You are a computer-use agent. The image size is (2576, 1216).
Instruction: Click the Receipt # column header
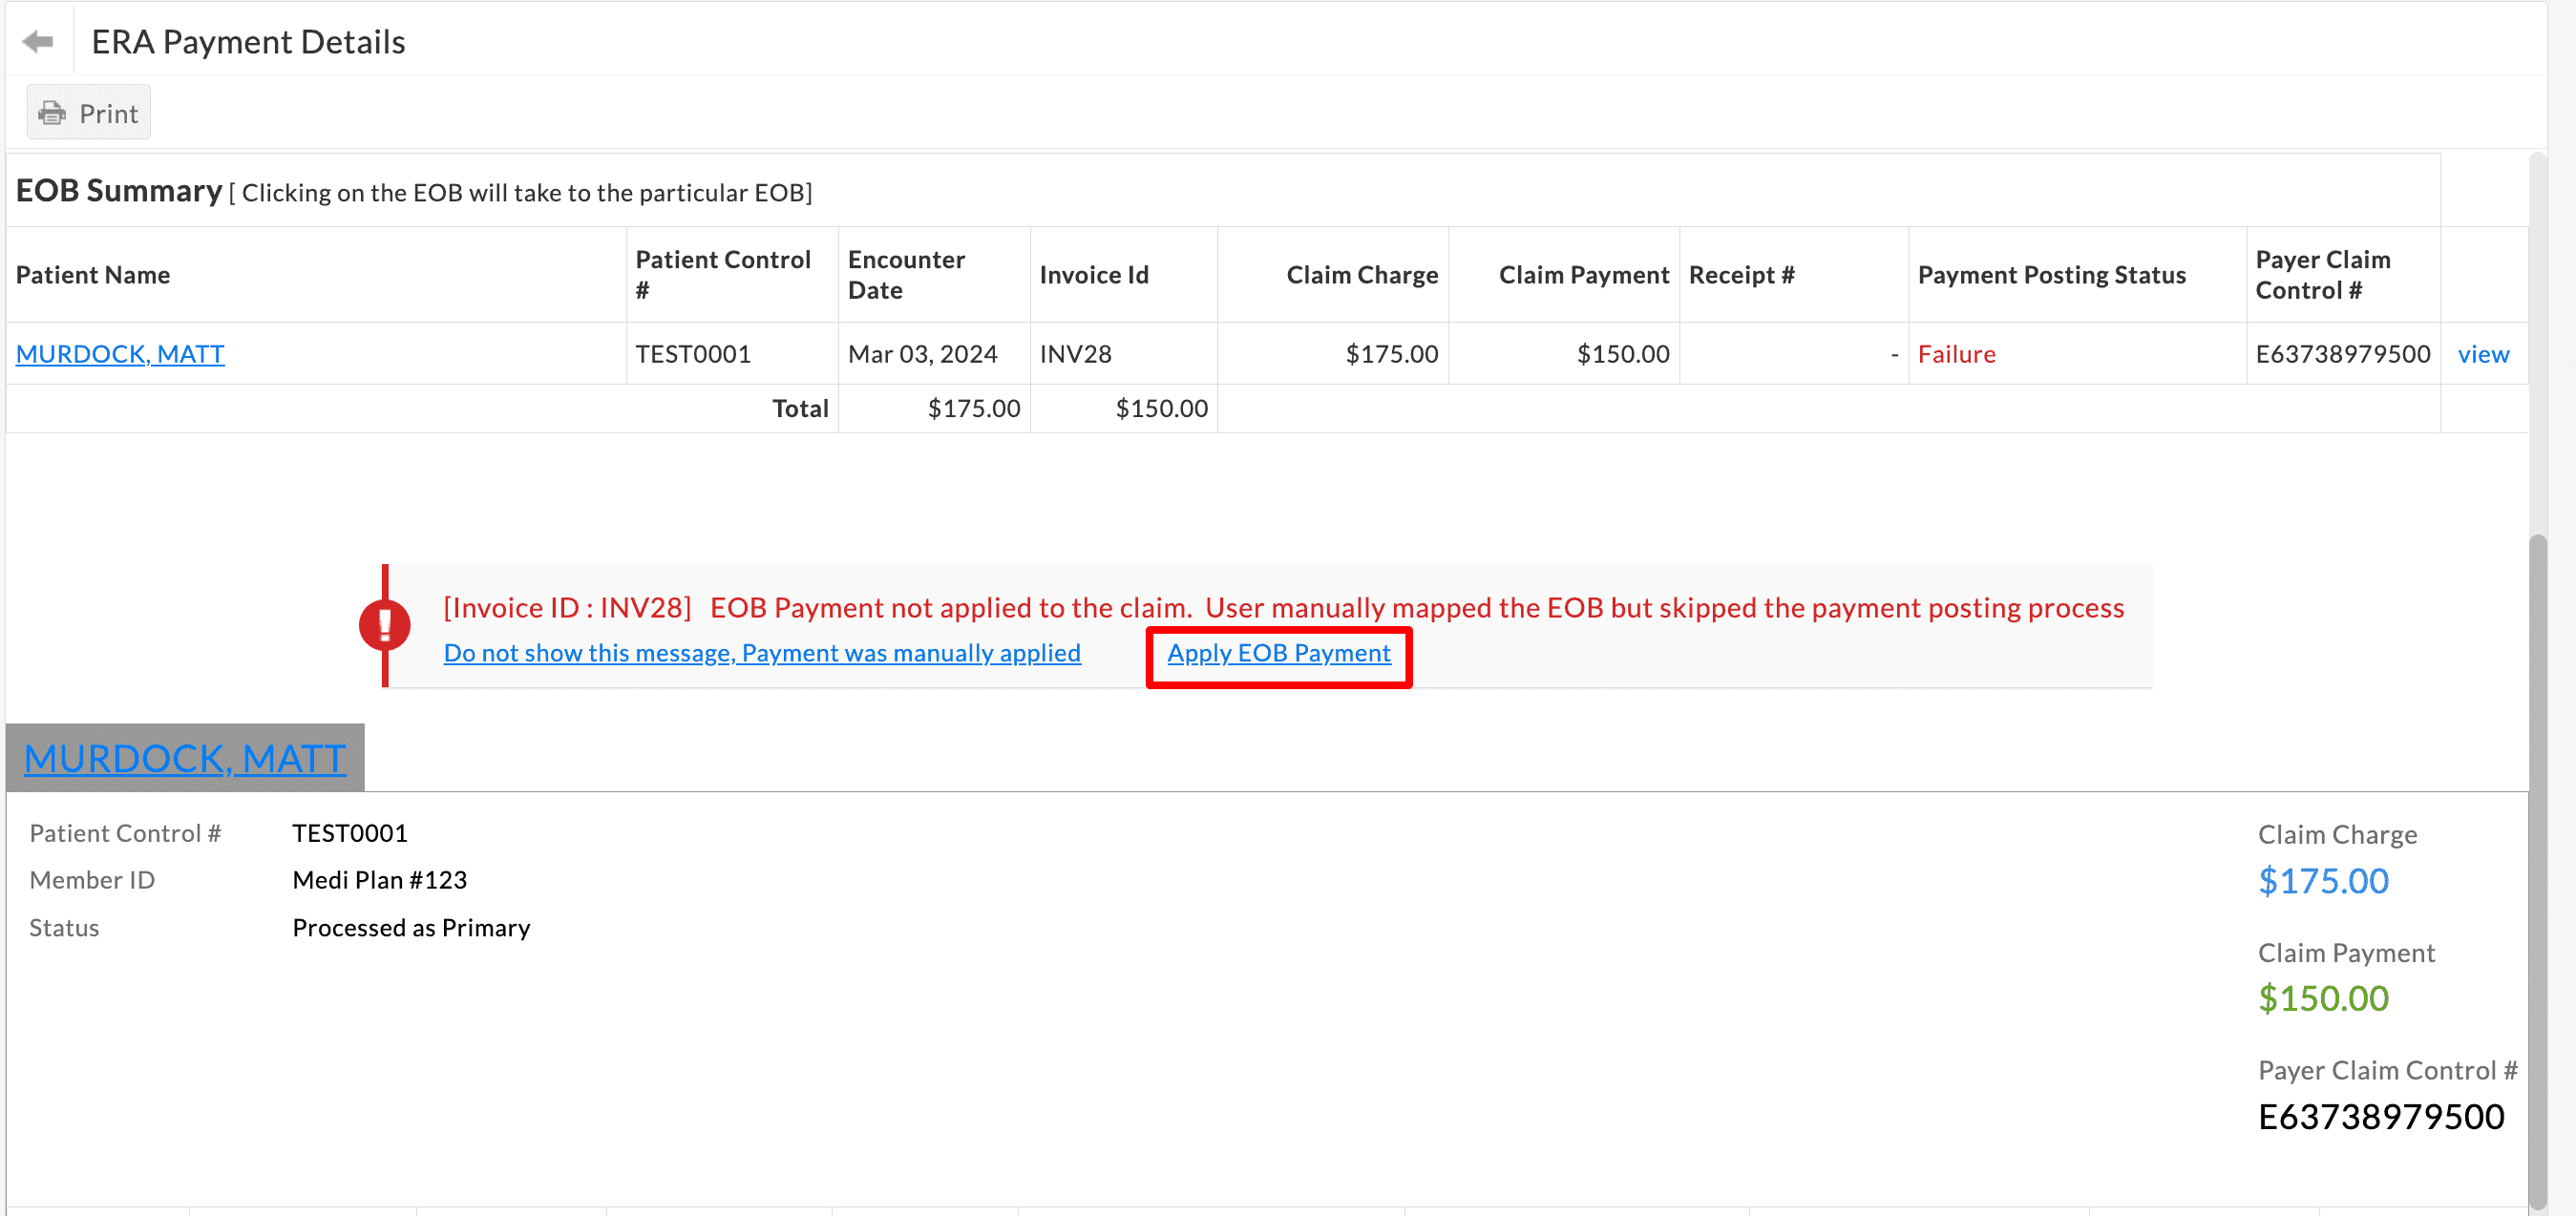pyautogui.click(x=1742, y=274)
